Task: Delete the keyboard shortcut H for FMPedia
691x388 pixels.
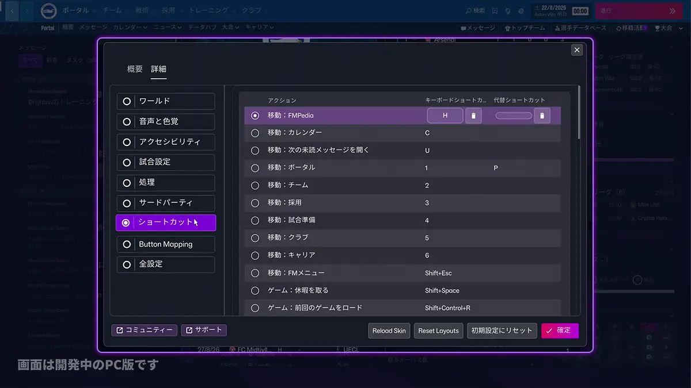Action: click(473, 116)
